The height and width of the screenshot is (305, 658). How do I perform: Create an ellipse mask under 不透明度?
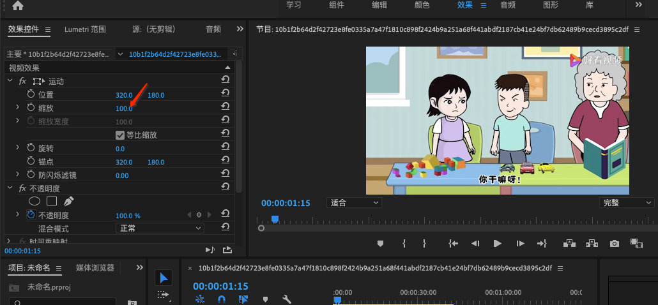tap(34, 201)
